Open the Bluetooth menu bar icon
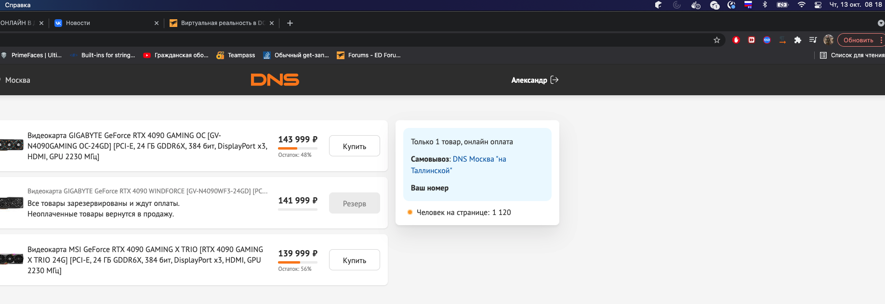Screen dimensions: 885x304 coord(765,5)
